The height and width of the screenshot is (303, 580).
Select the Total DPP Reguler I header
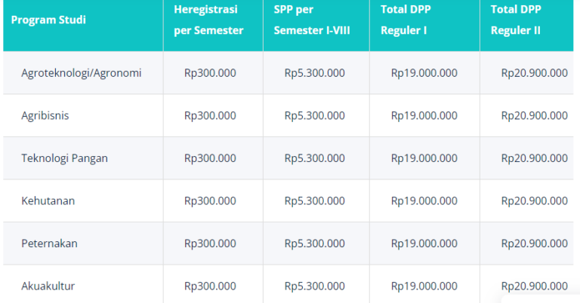pyautogui.click(x=412, y=20)
